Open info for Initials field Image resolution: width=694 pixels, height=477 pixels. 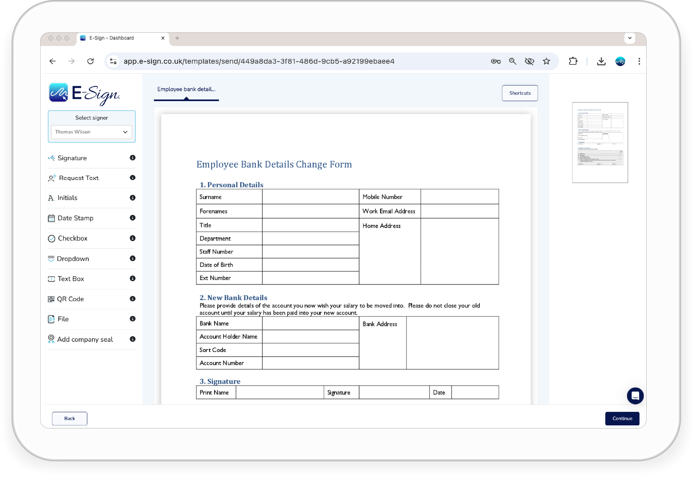[133, 198]
